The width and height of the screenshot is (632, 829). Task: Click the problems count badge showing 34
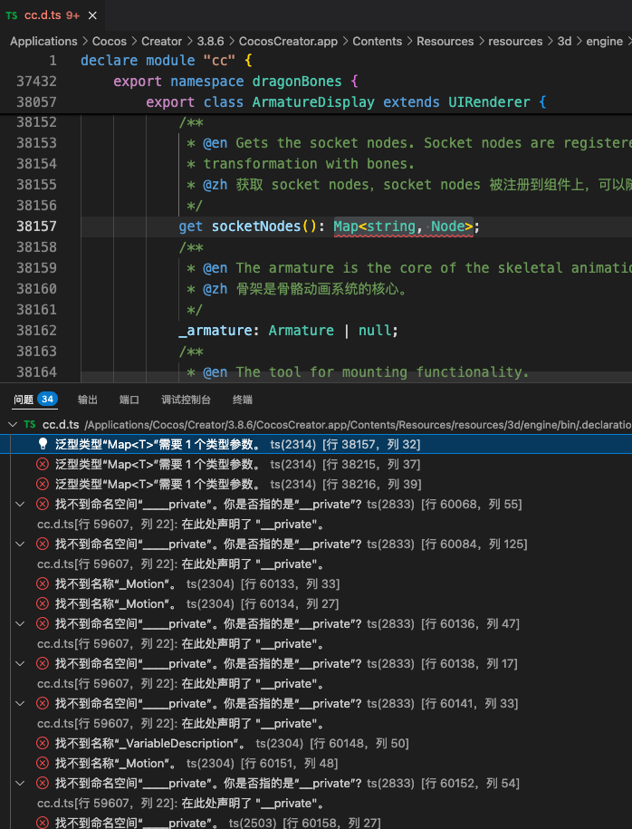47,399
